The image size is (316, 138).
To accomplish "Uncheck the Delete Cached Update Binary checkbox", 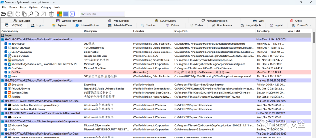I will [x=6, y=109].
